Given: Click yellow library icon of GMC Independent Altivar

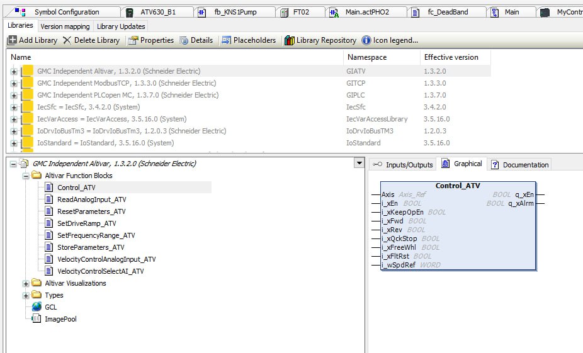Looking at the screenshot, I should [27, 71].
